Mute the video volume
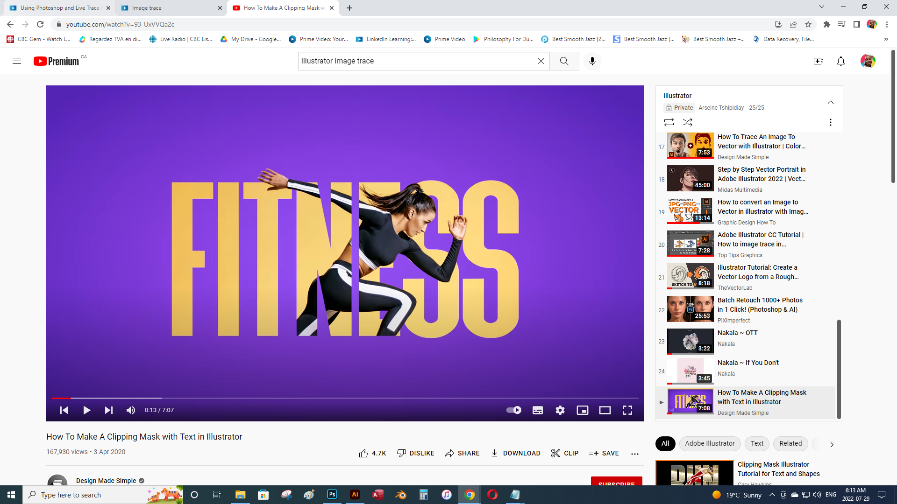Viewport: 897px width, 504px height. pyautogui.click(x=131, y=410)
